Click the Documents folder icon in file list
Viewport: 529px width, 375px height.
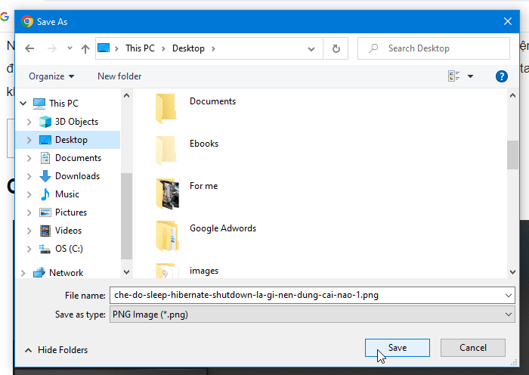point(166,108)
